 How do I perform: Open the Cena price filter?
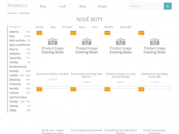click(x=95, y=27)
